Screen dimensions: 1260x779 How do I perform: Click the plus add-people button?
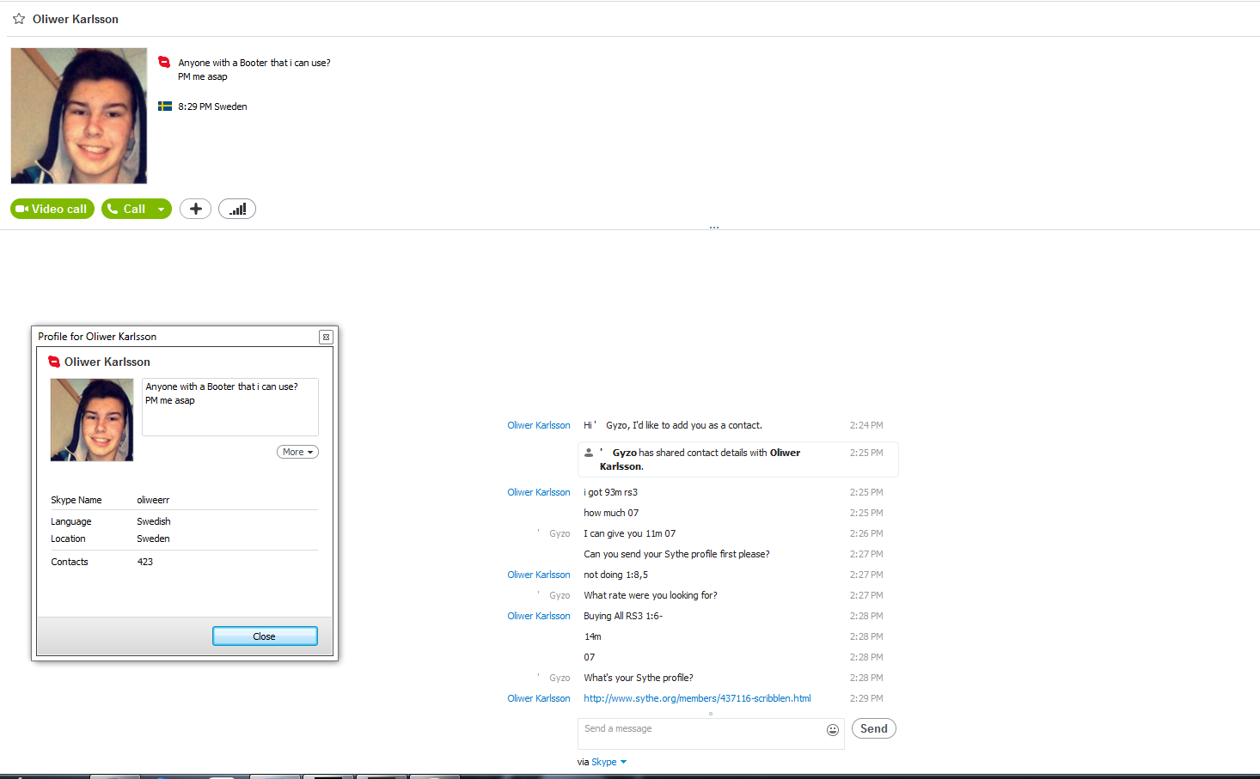coord(195,209)
